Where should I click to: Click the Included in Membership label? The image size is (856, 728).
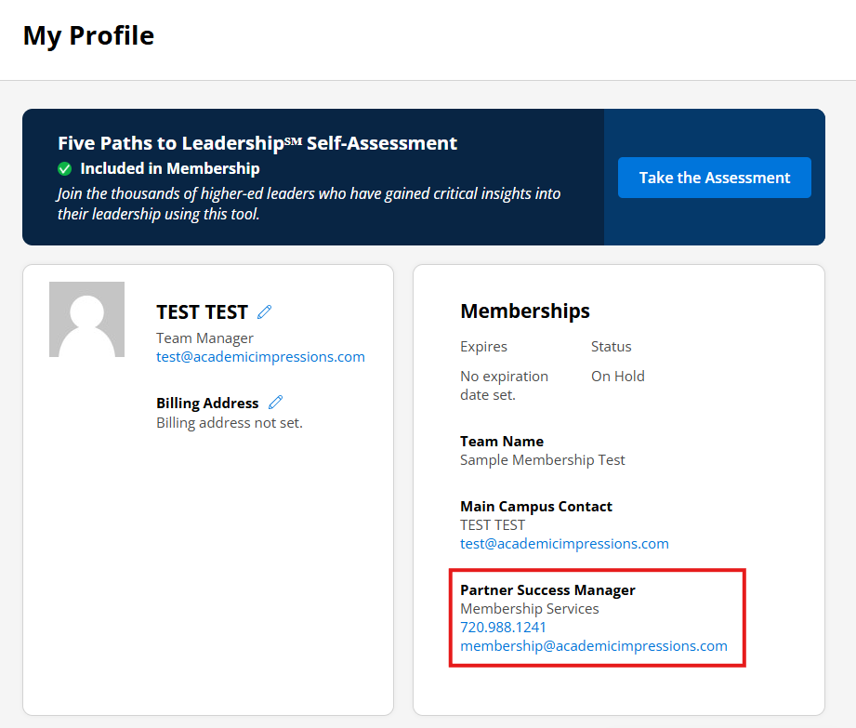coord(169,169)
